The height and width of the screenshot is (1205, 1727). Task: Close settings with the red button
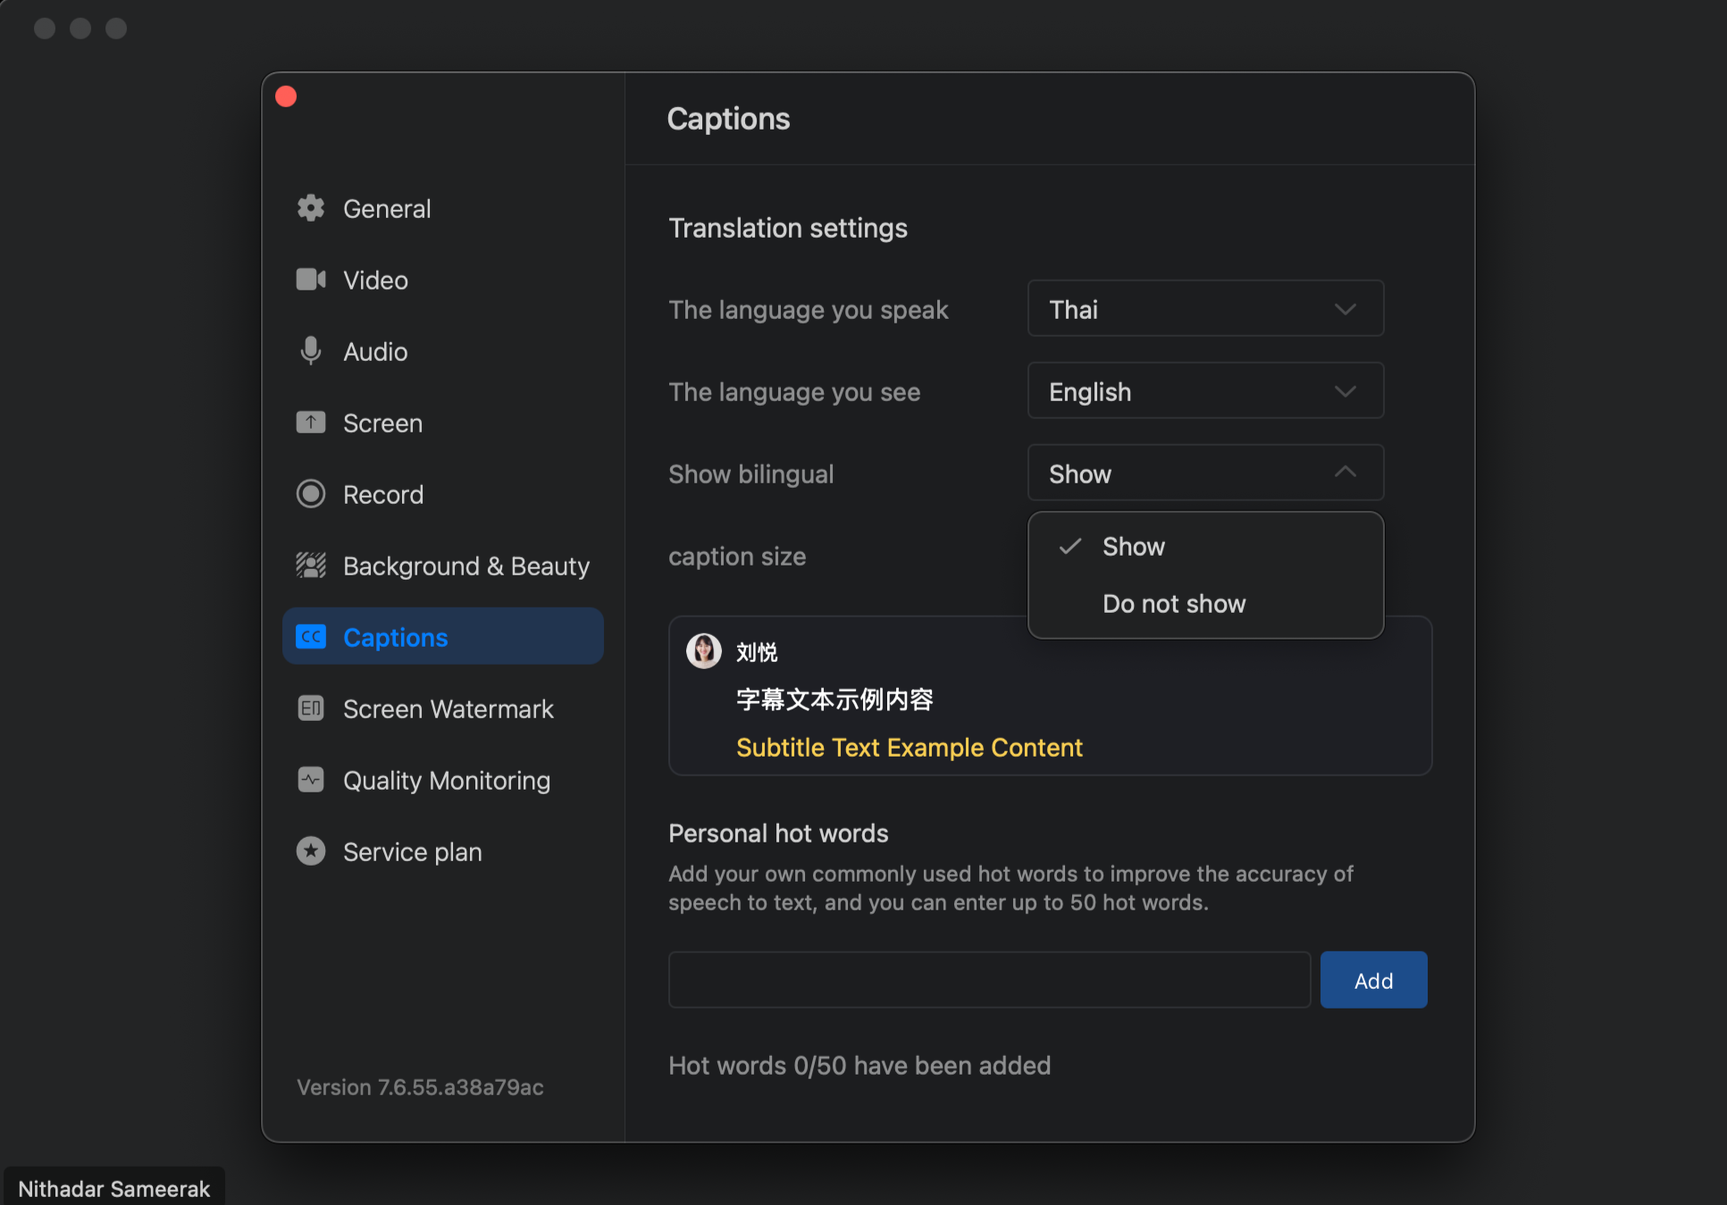(x=286, y=96)
